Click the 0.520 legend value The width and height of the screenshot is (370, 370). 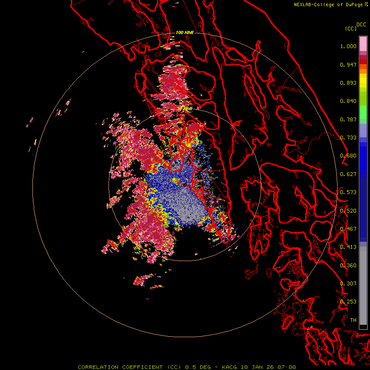348,211
